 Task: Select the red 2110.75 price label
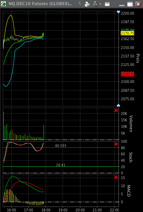(x=127, y=74)
